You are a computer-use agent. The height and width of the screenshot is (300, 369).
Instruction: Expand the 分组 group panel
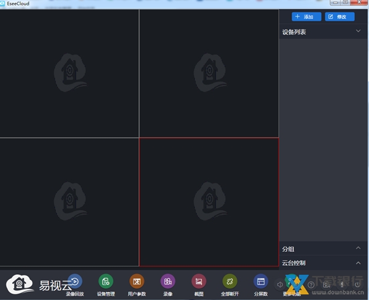(358, 248)
